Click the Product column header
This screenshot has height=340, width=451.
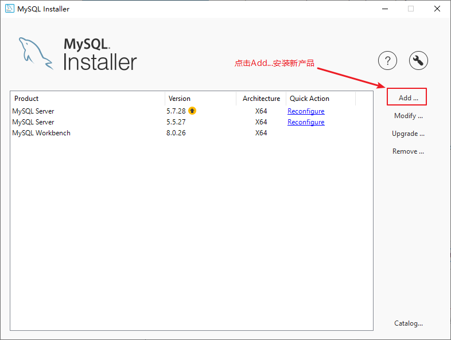[x=87, y=99]
